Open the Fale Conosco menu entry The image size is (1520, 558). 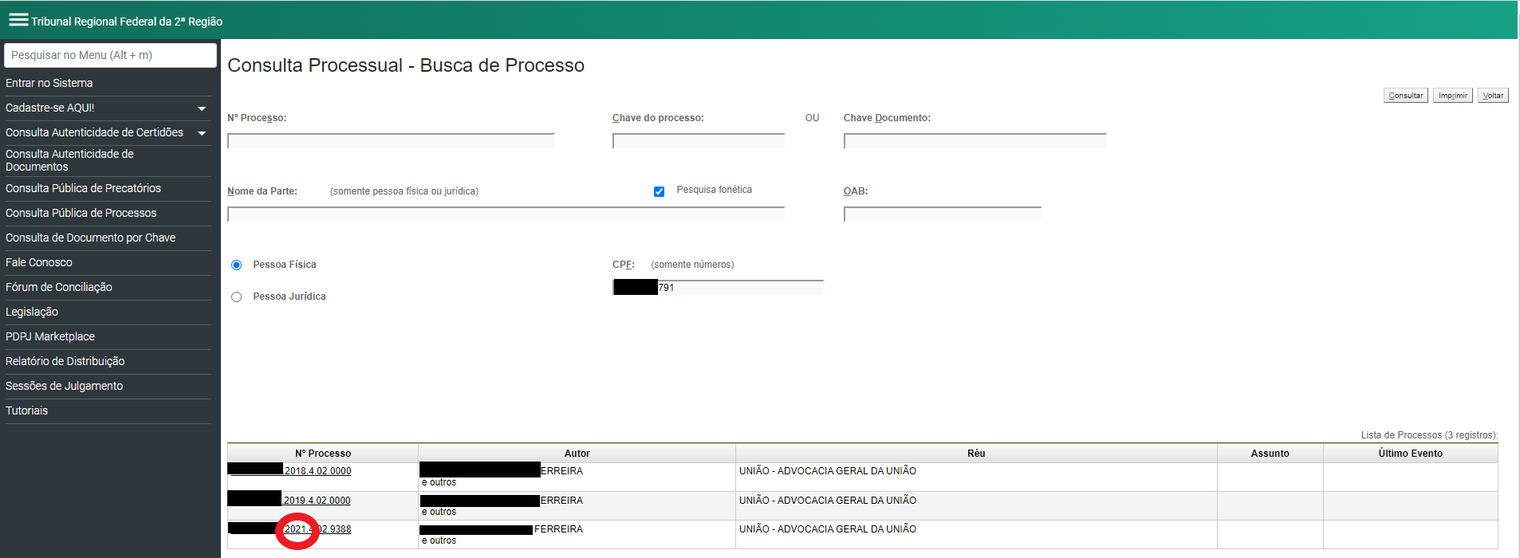[x=39, y=262]
